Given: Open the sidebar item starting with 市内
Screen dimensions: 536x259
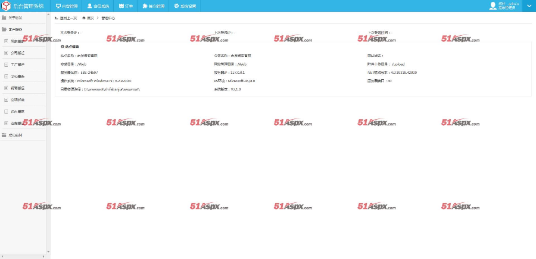Looking at the screenshot, I should [x=23, y=111].
